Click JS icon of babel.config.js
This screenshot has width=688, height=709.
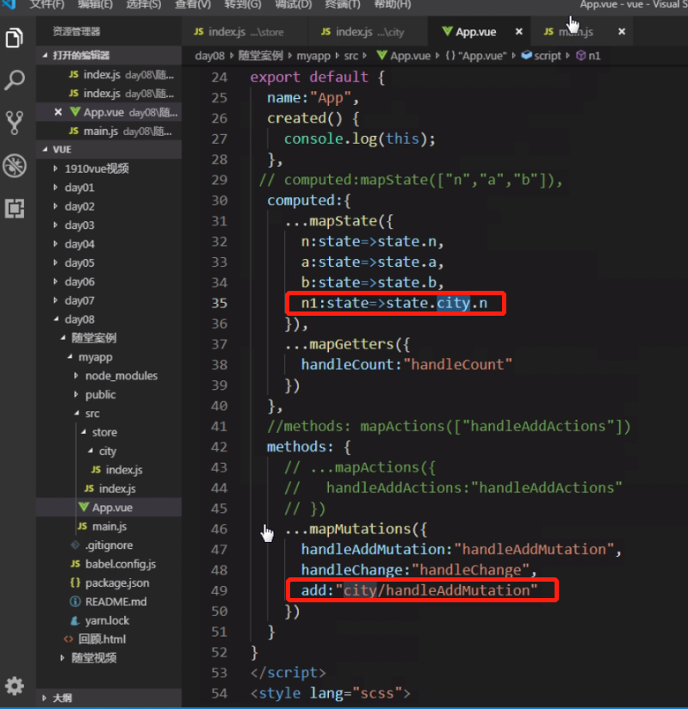(x=76, y=564)
